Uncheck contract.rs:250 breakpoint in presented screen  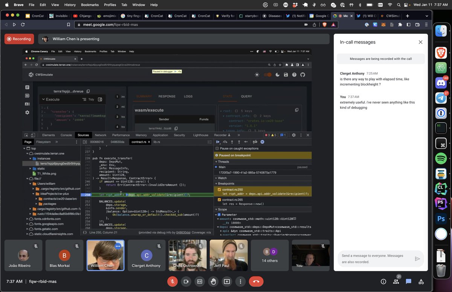pos(219,190)
